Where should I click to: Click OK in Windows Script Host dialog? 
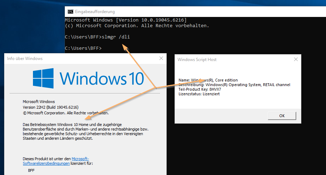click(x=282, y=116)
